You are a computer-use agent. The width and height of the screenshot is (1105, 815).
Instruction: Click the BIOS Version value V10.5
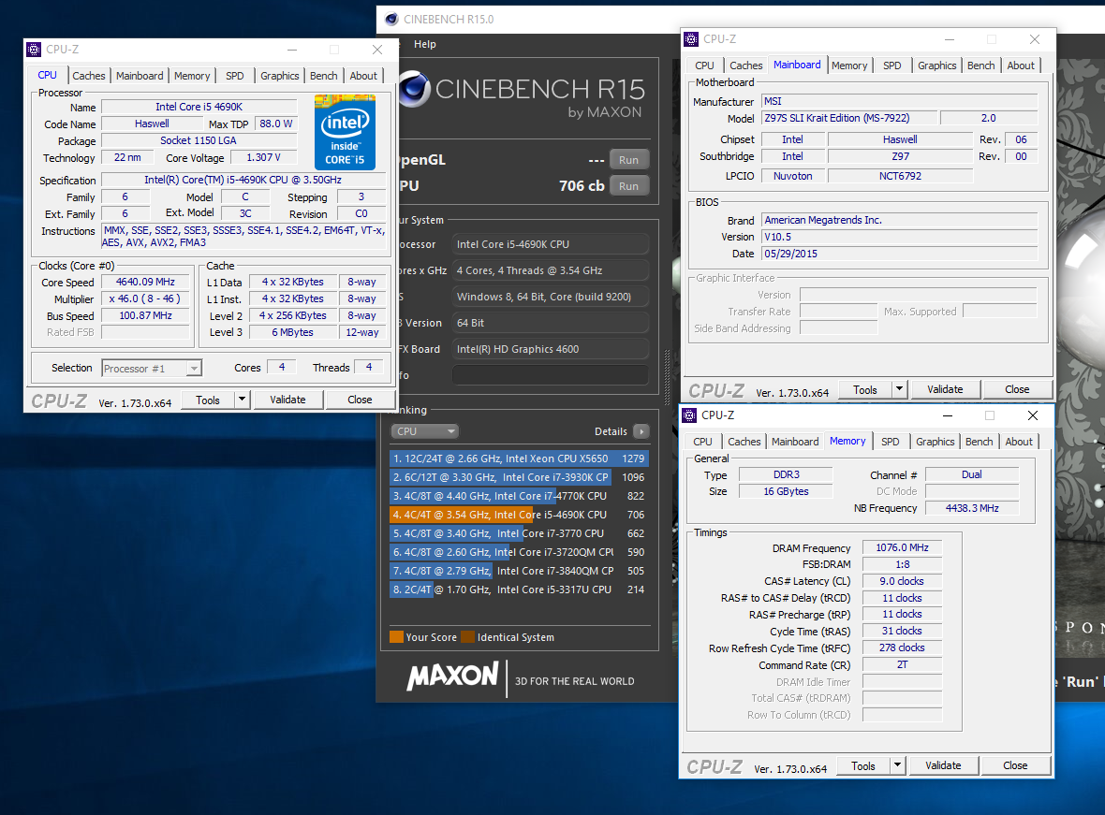[x=900, y=237]
